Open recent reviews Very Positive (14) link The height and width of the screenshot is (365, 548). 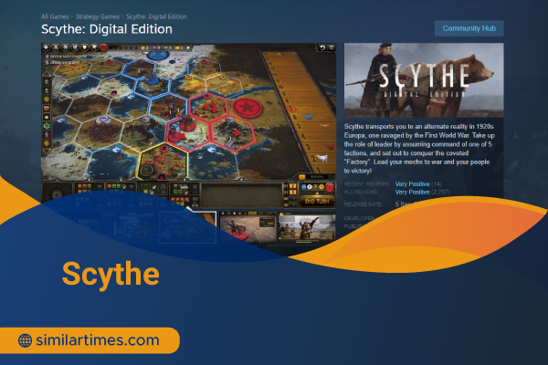click(418, 184)
